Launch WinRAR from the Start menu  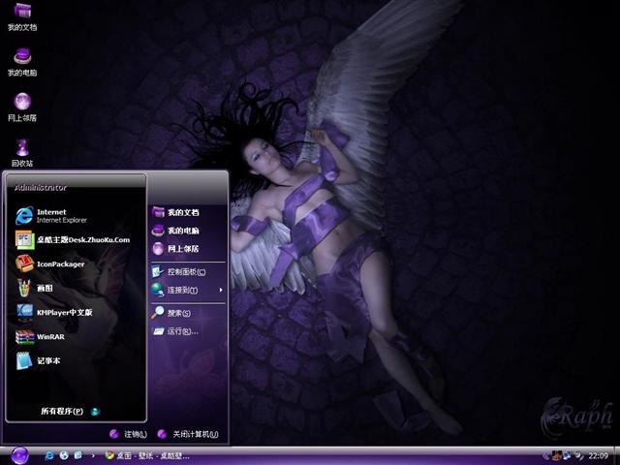[50, 336]
